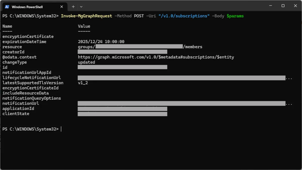Screen dimensions: 302x170
Task: Click the Name column header
Action: click(7, 26)
